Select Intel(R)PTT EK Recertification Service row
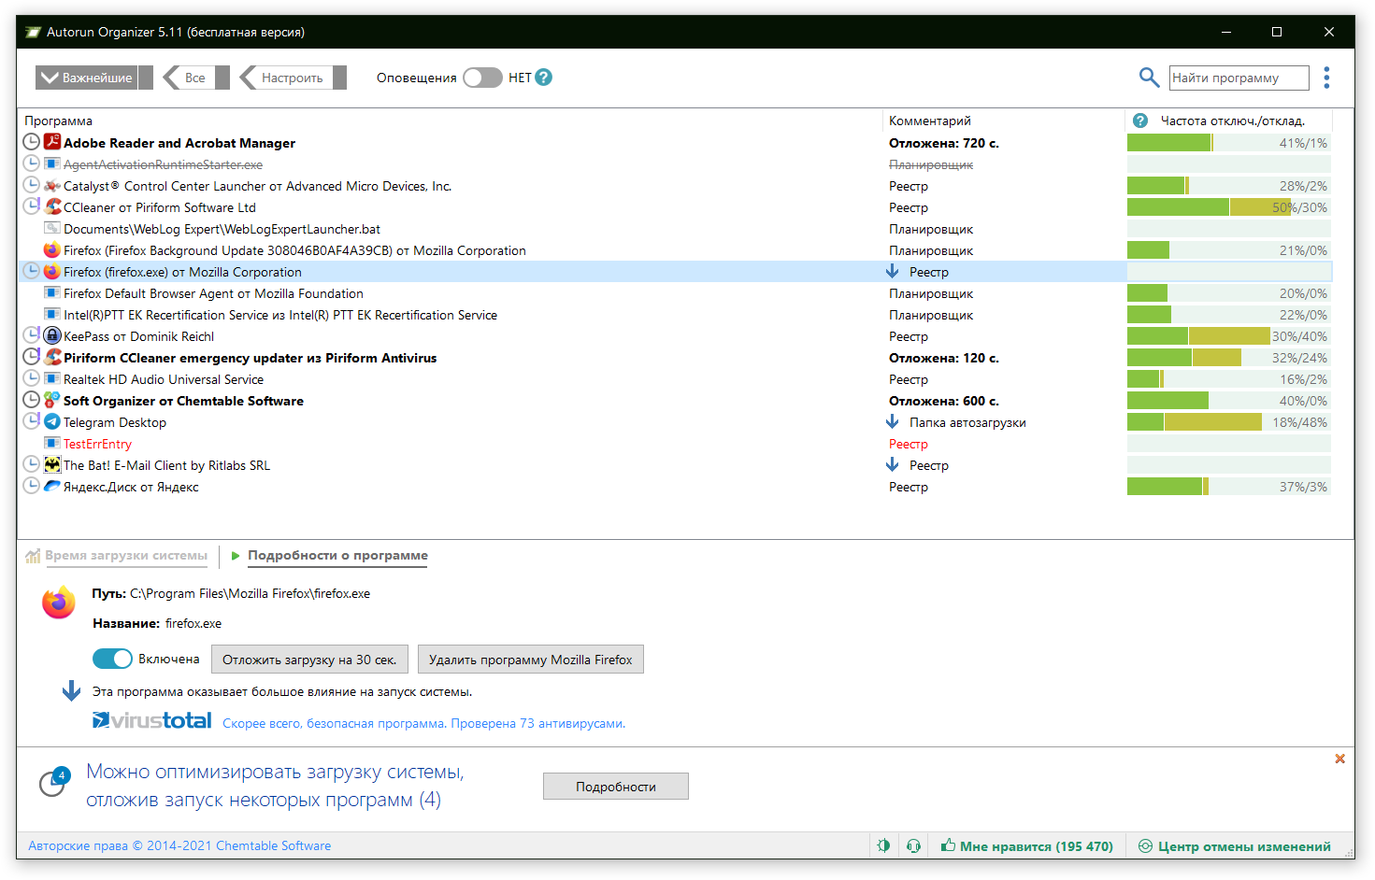The image size is (1375, 880). click(x=675, y=314)
